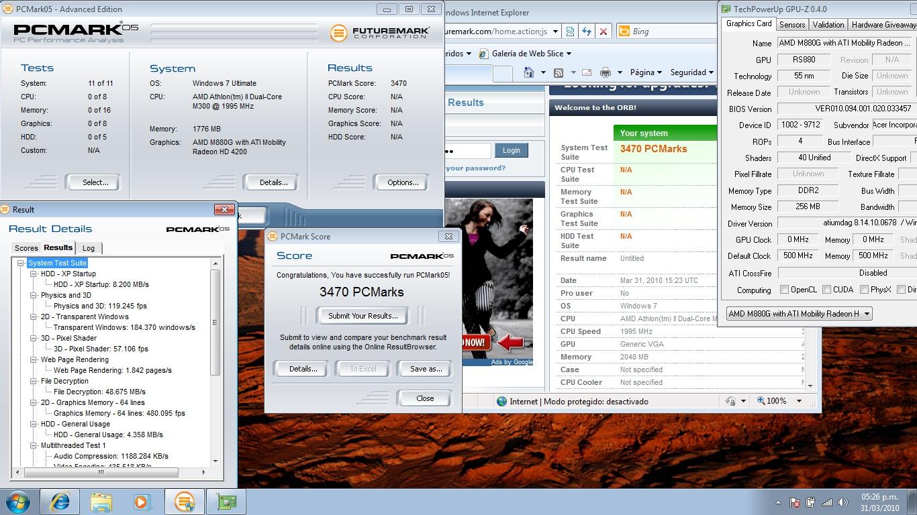
Task: Collapse the Physics and 3D node
Action: (x=33, y=295)
